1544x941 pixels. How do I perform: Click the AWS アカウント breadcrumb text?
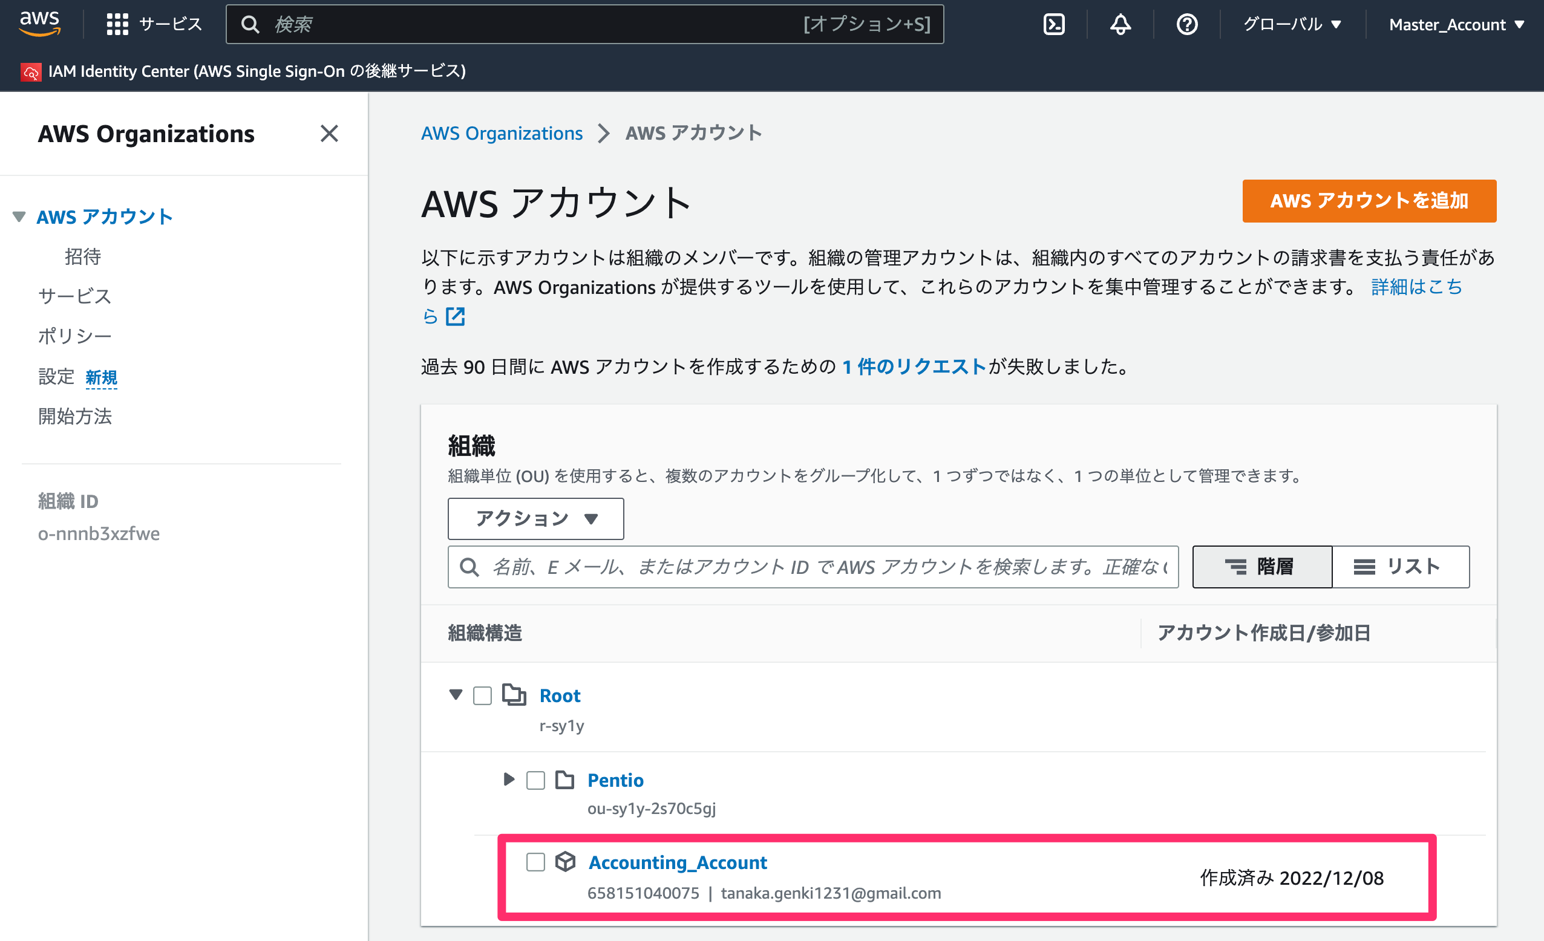pos(693,134)
